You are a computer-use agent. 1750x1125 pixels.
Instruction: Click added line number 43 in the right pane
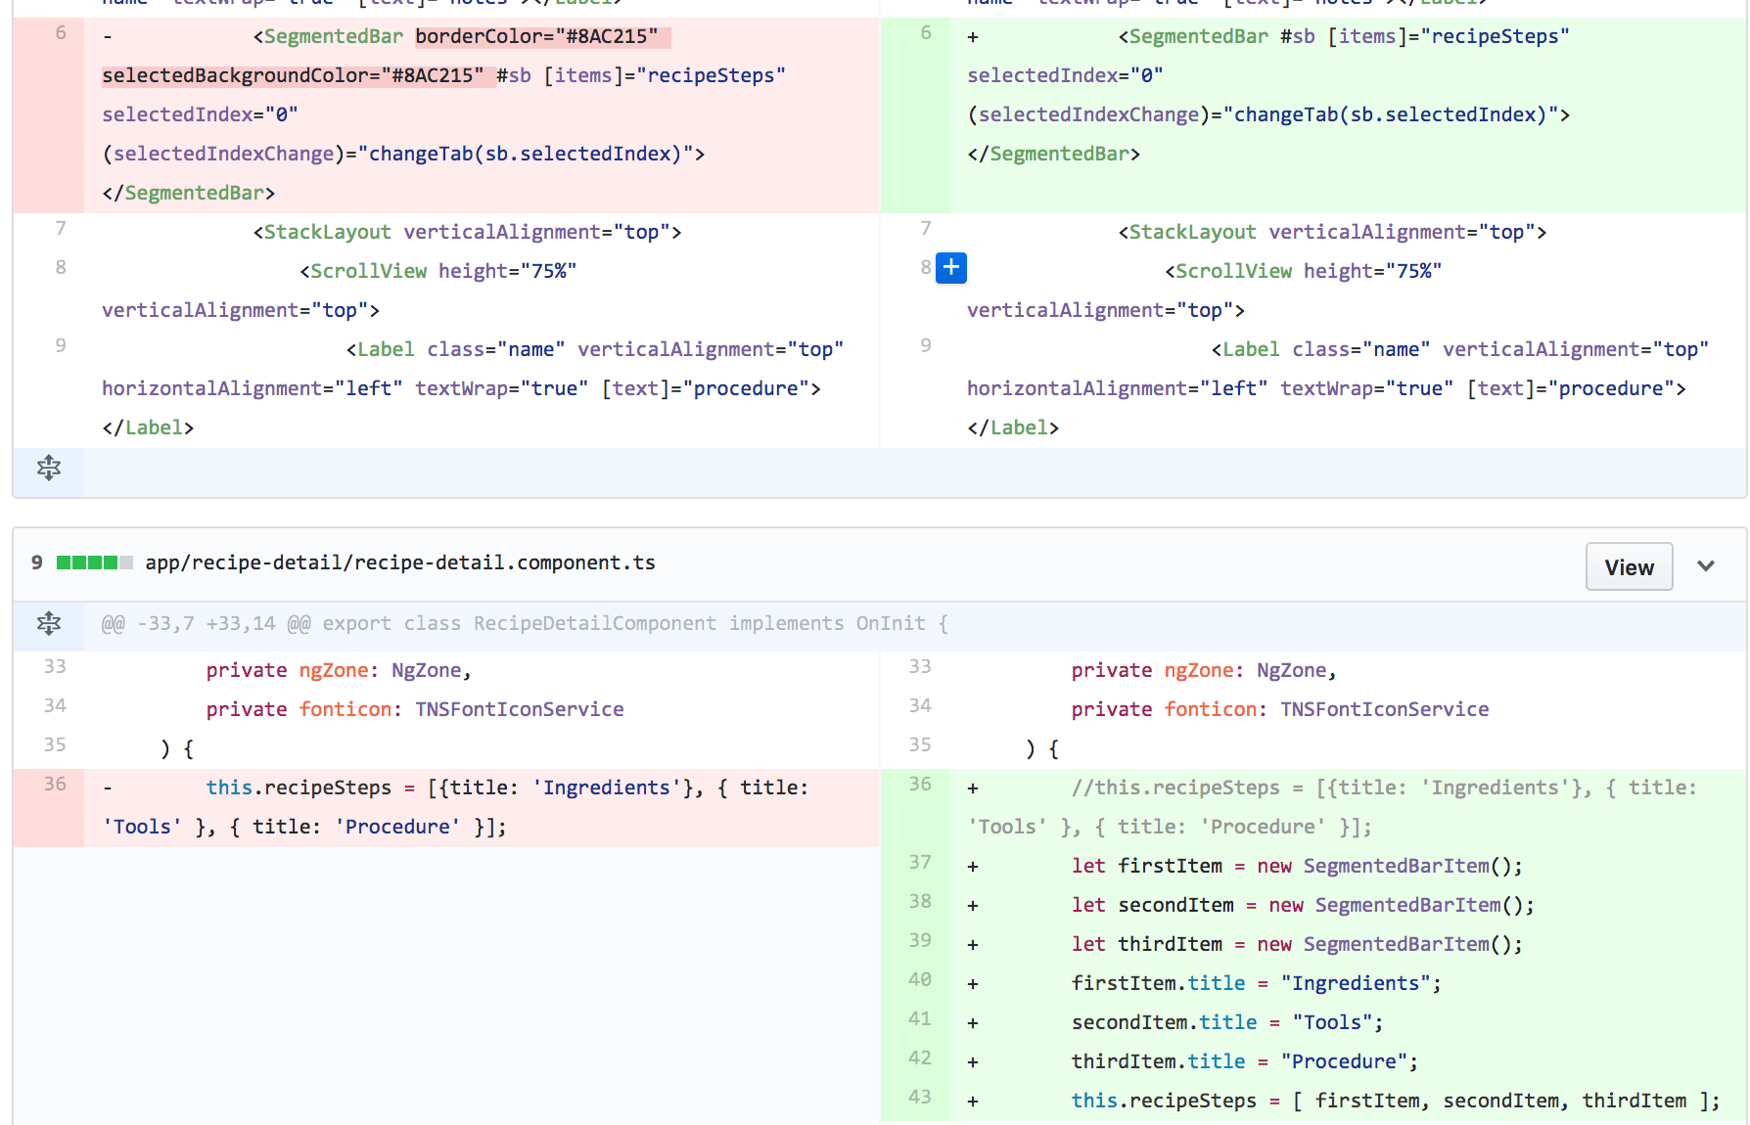(x=919, y=1097)
